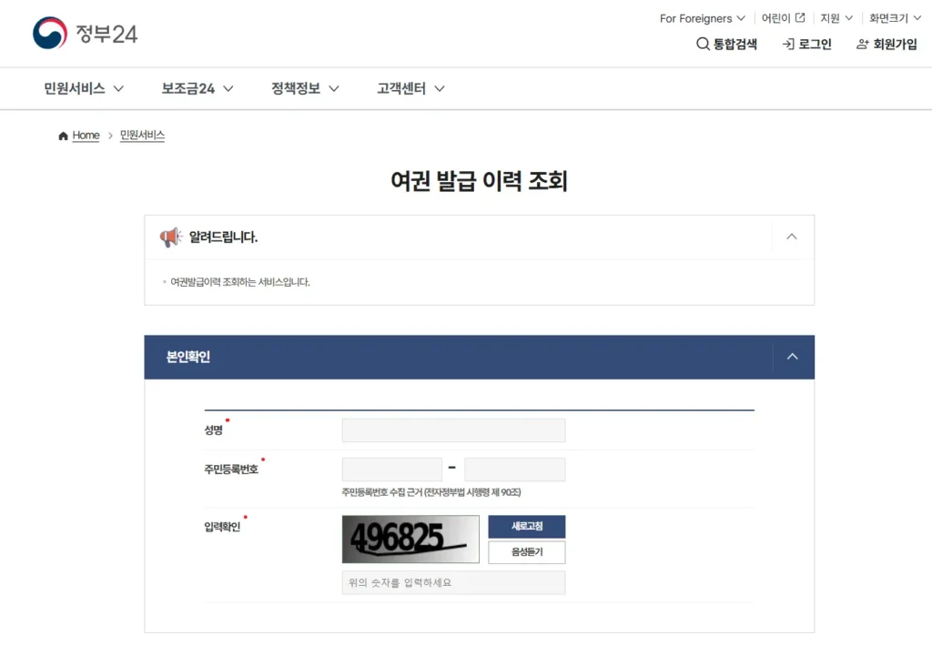Open the 어린이 external link
The image size is (932, 646).
point(783,18)
